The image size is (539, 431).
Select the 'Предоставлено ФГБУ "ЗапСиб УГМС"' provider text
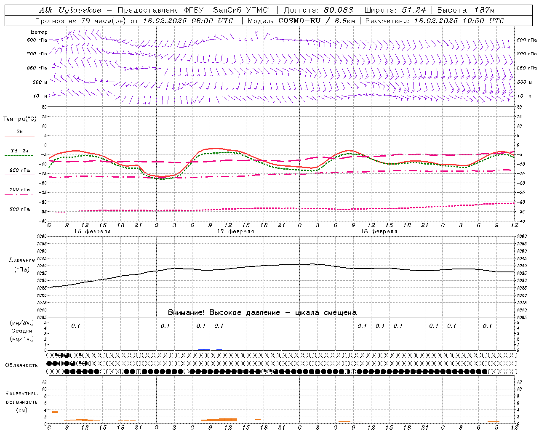[x=195, y=11]
